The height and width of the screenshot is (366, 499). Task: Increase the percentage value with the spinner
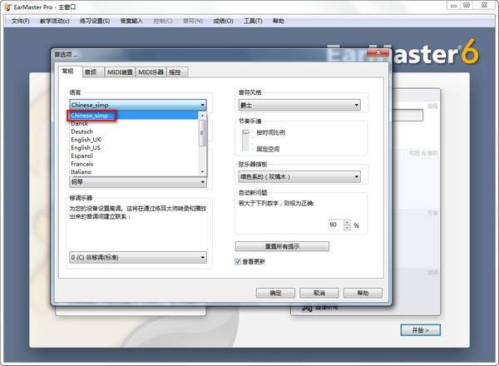[x=348, y=222]
